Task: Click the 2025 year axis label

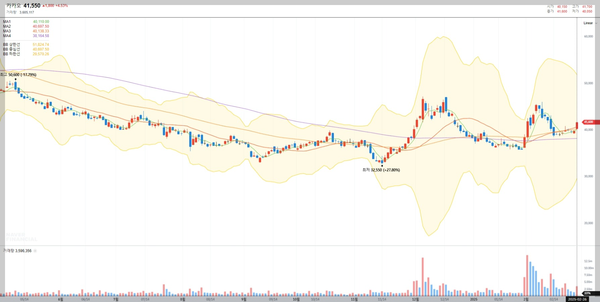Action: tap(473, 299)
